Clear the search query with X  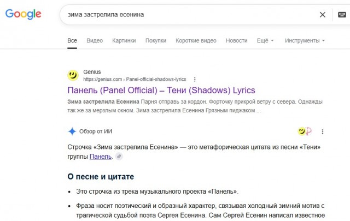(x=322, y=15)
